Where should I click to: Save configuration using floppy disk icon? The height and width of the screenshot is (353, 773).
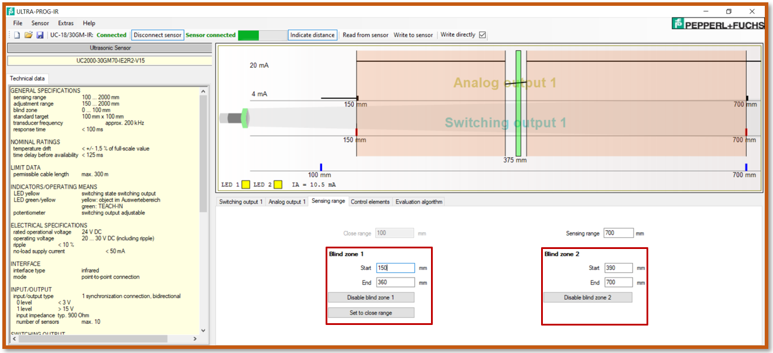click(40, 35)
